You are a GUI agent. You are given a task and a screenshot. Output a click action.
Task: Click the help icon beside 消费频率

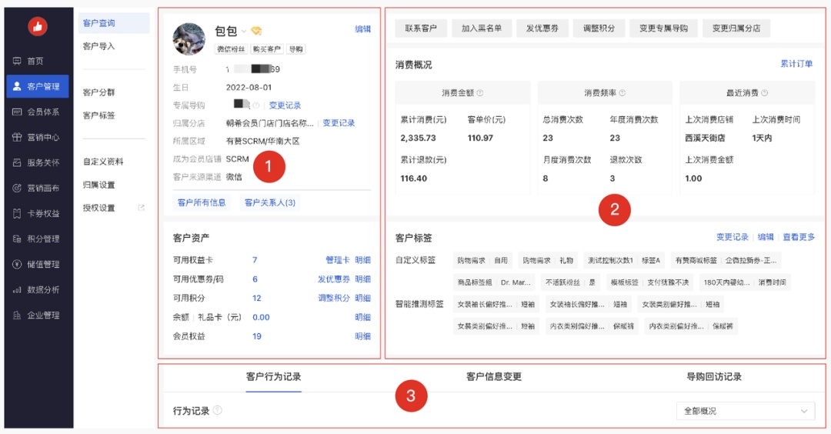622,93
